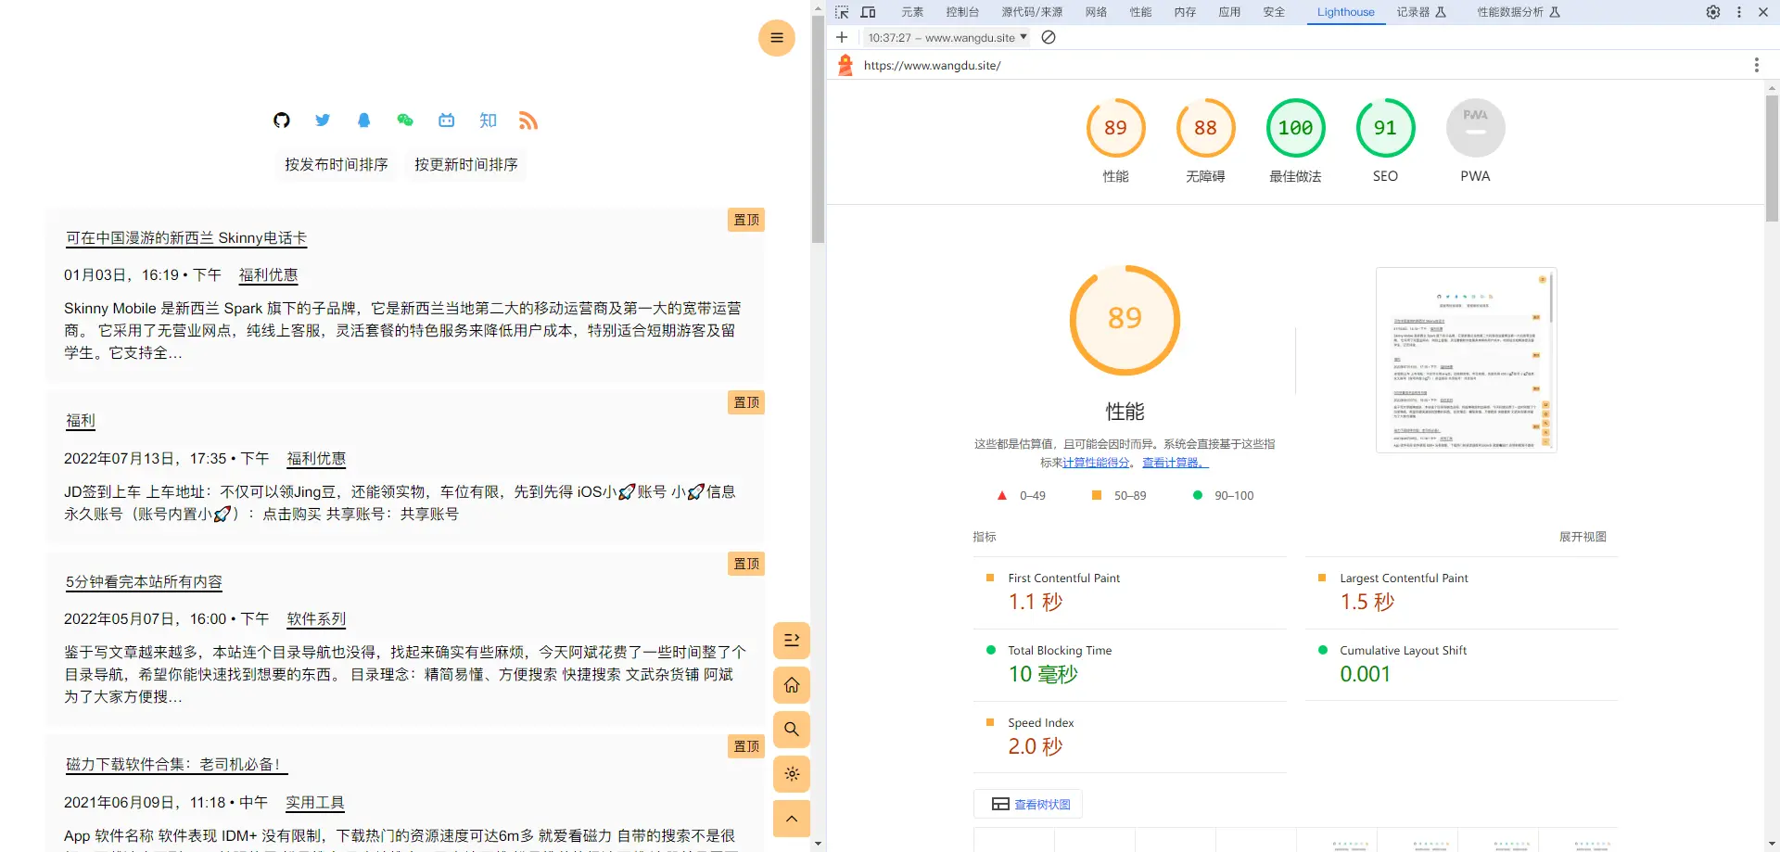This screenshot has width=1780, height=852.
Task: Switch to the 性能数据分析 tab
Action: click(1519, 12)
